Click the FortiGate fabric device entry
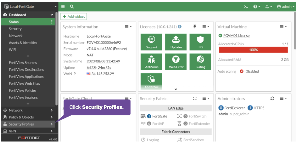Viewport: 296px width, 150px height. [154, 116]
